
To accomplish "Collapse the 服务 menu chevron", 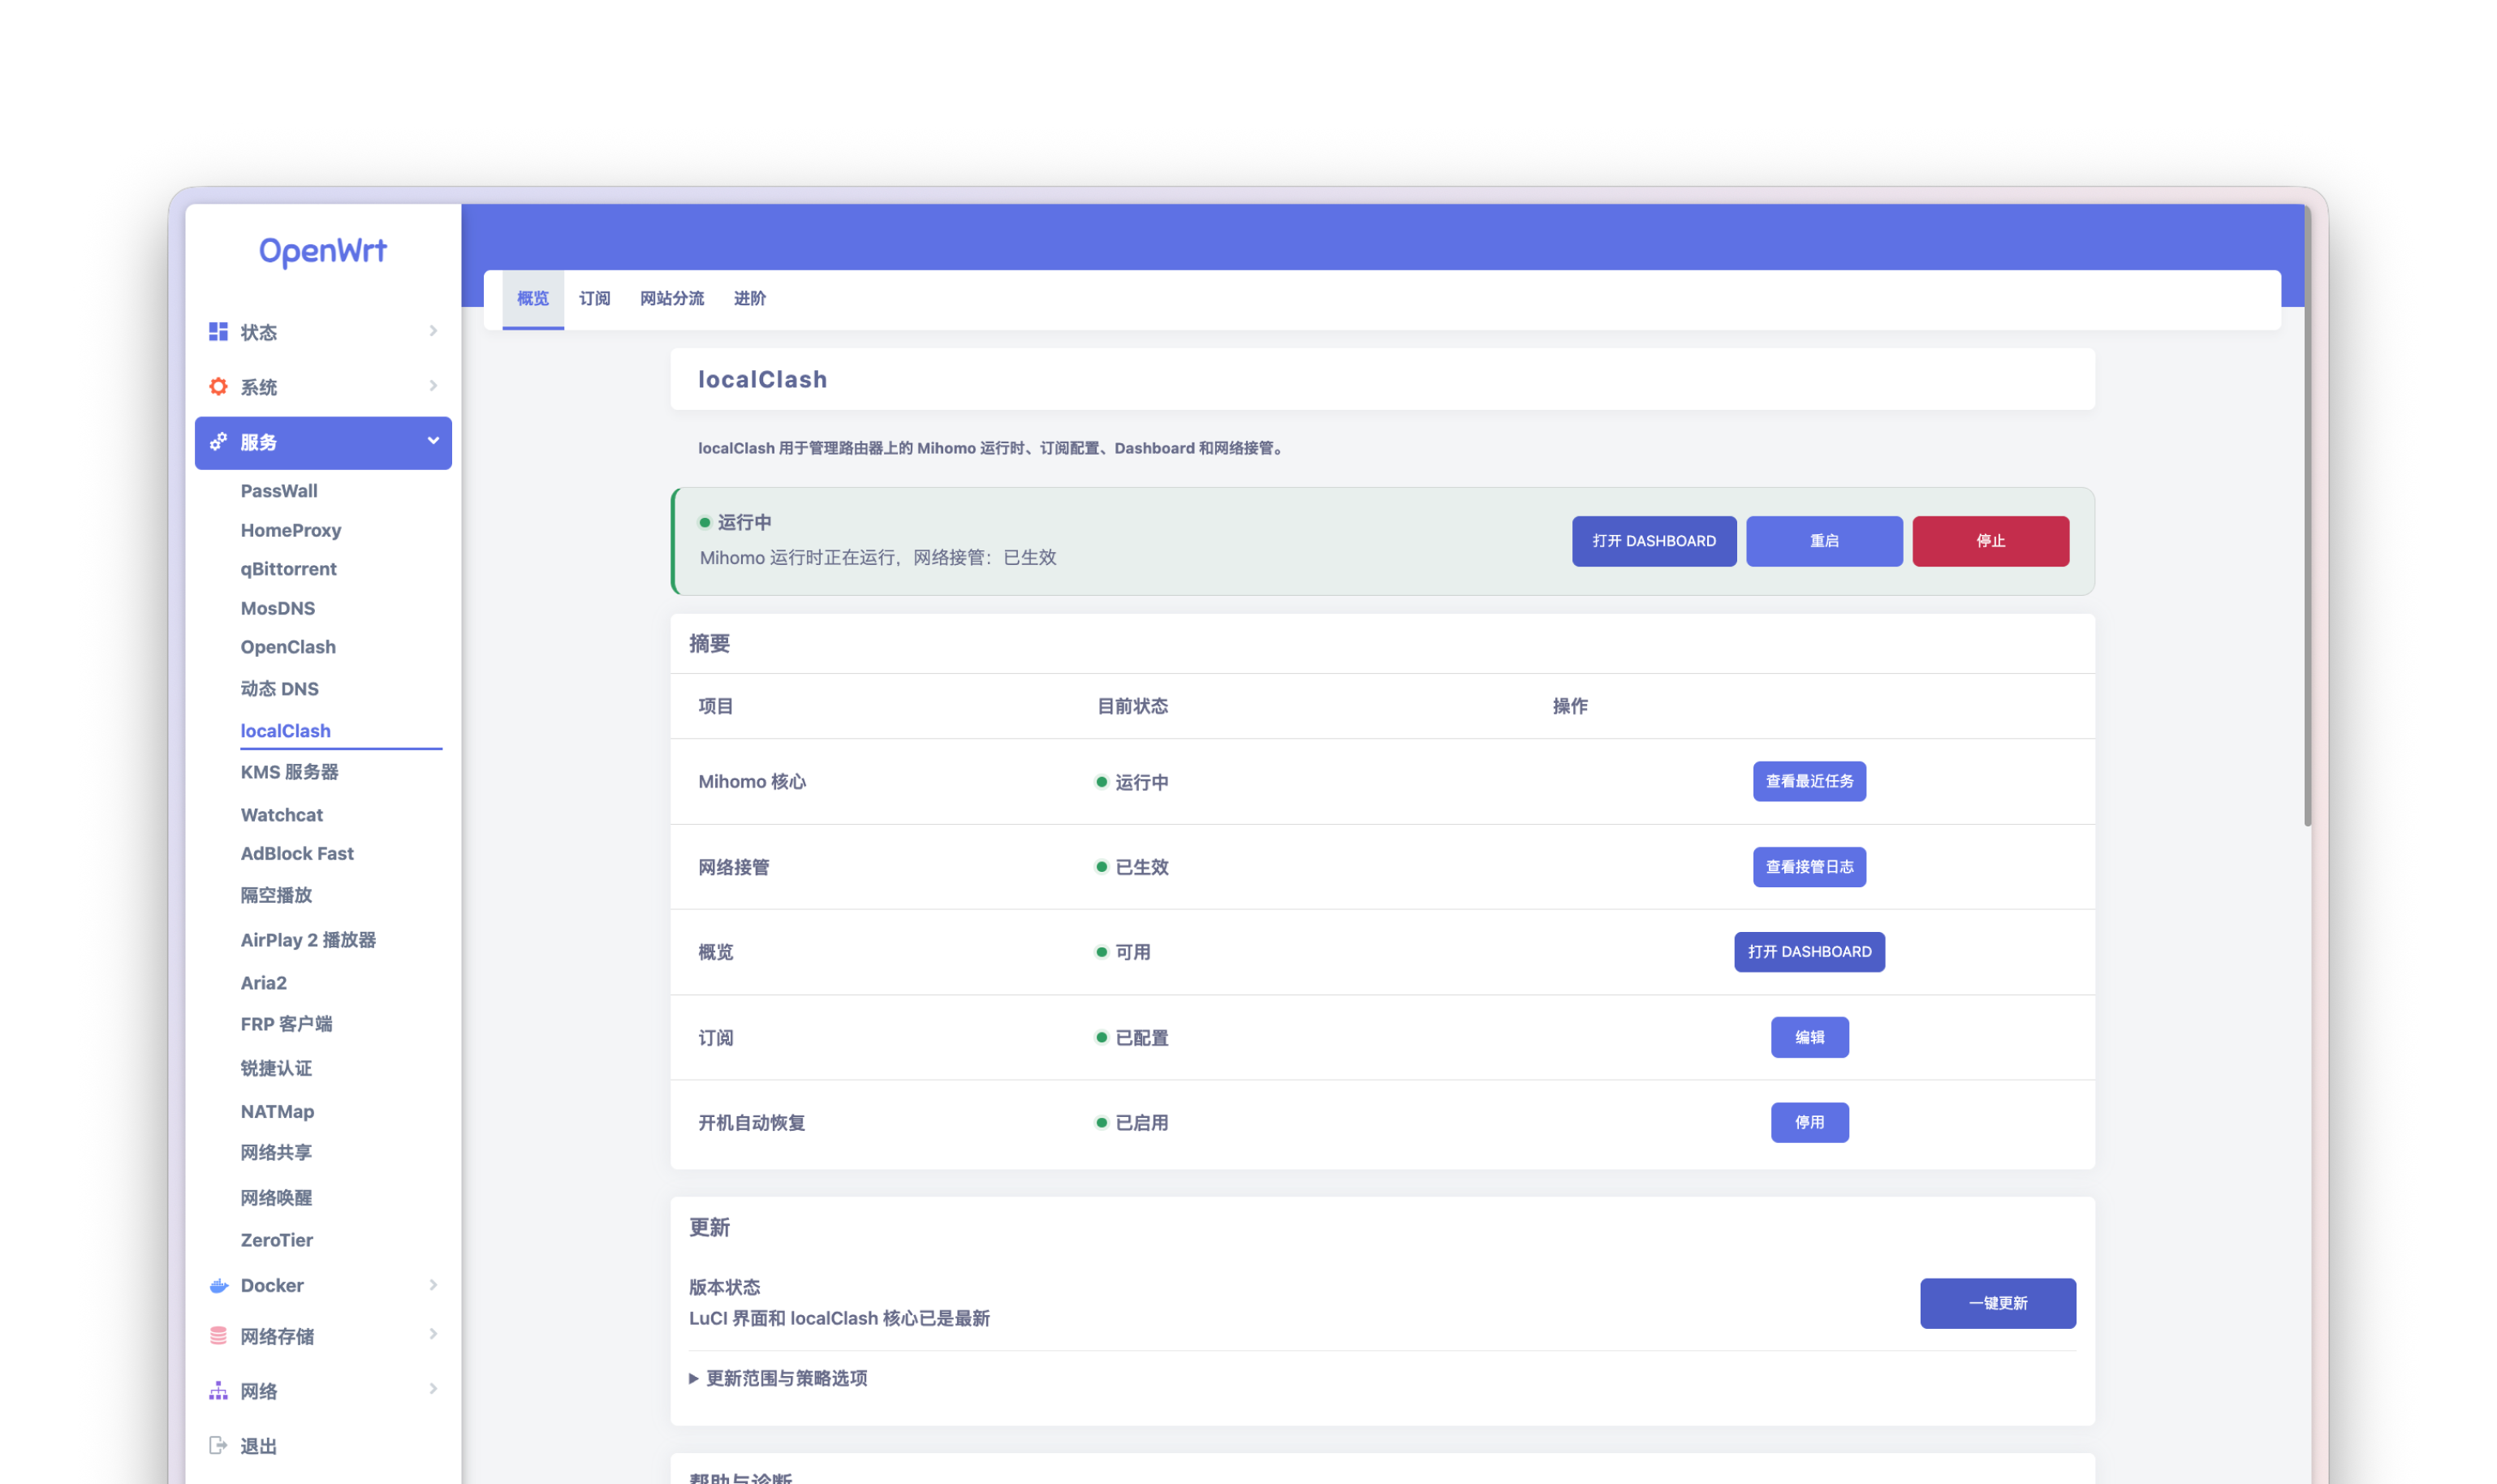I will click(433, 441).
